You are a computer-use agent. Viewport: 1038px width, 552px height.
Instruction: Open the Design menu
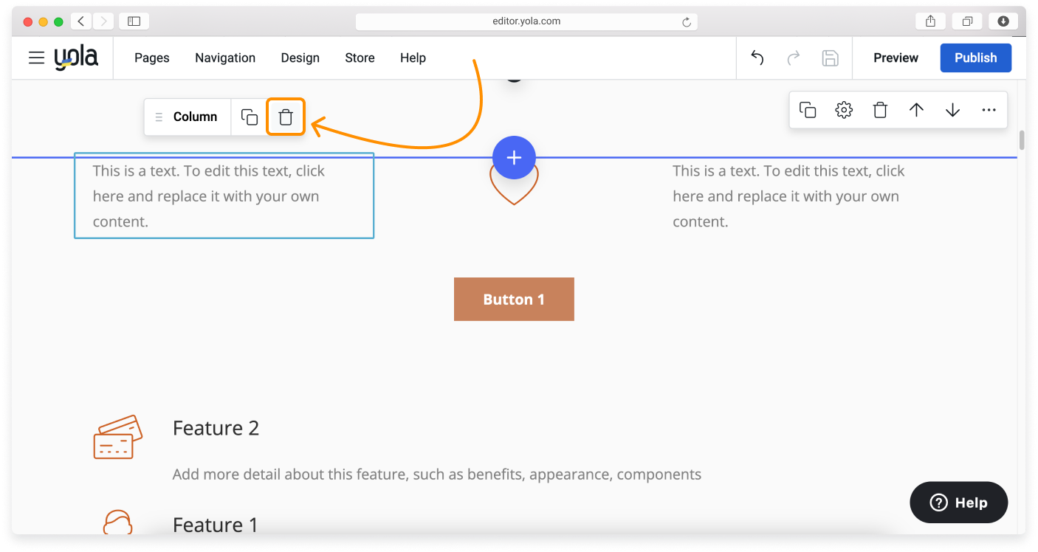(x=300, y=58)
